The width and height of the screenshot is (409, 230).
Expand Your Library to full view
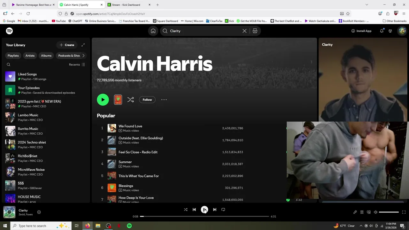coord(83,45)
